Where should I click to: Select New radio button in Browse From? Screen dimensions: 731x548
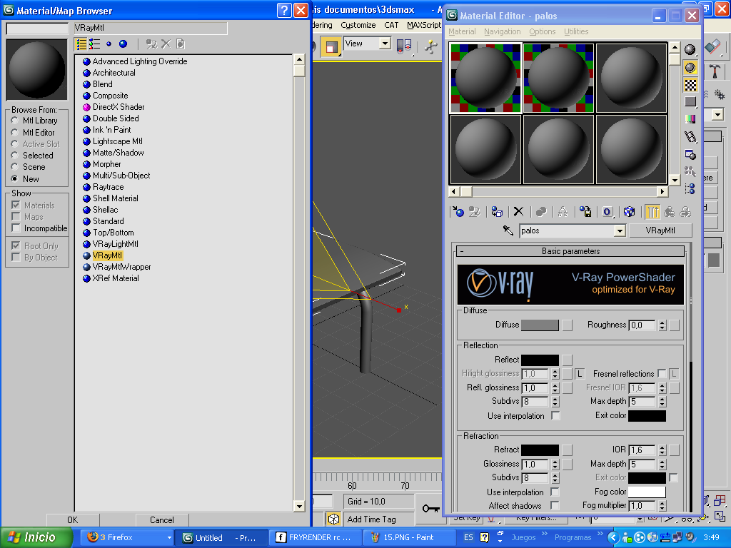[x=15, y=178]
